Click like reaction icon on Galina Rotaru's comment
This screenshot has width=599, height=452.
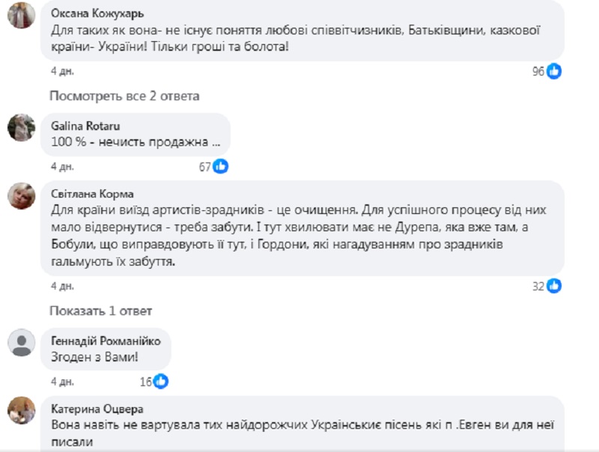(x=220, y=166)
